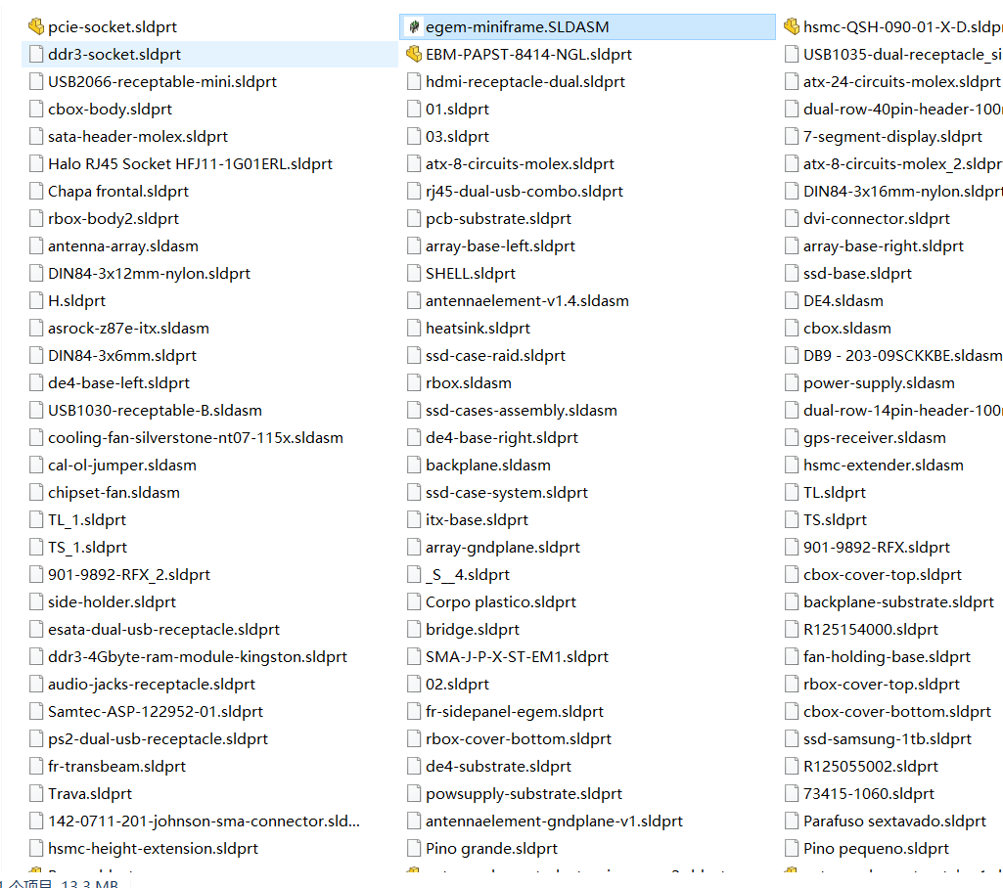
Task: Click the icon next to heatsink.sldprt
Action: pos(414,328)
